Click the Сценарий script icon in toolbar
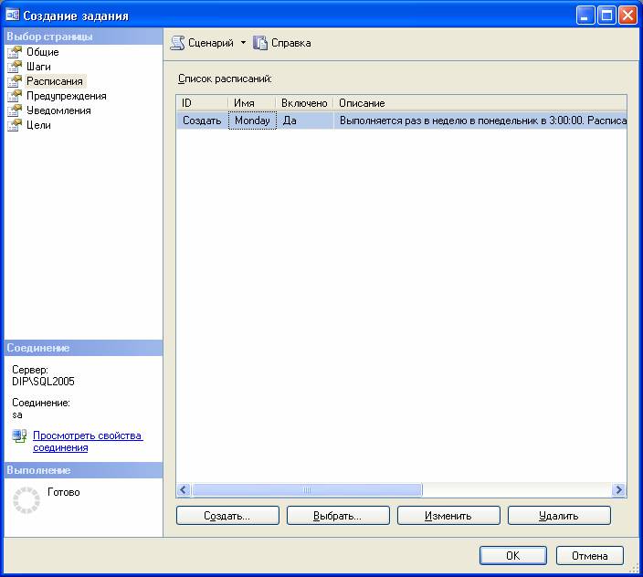 click(x=178, y=43)
